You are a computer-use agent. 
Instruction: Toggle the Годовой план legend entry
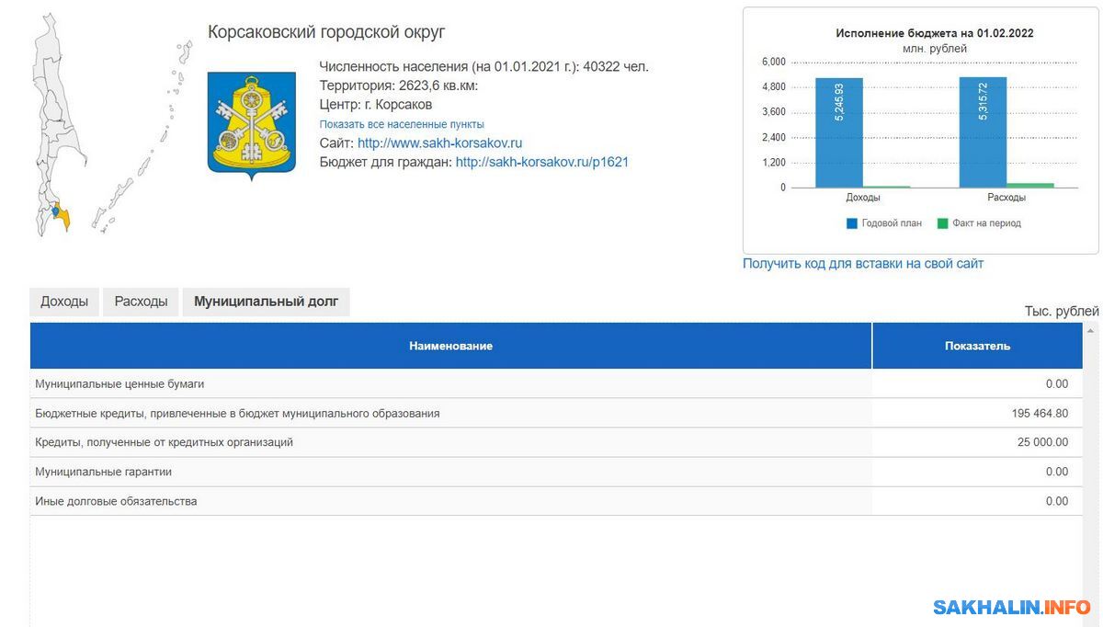883,223
